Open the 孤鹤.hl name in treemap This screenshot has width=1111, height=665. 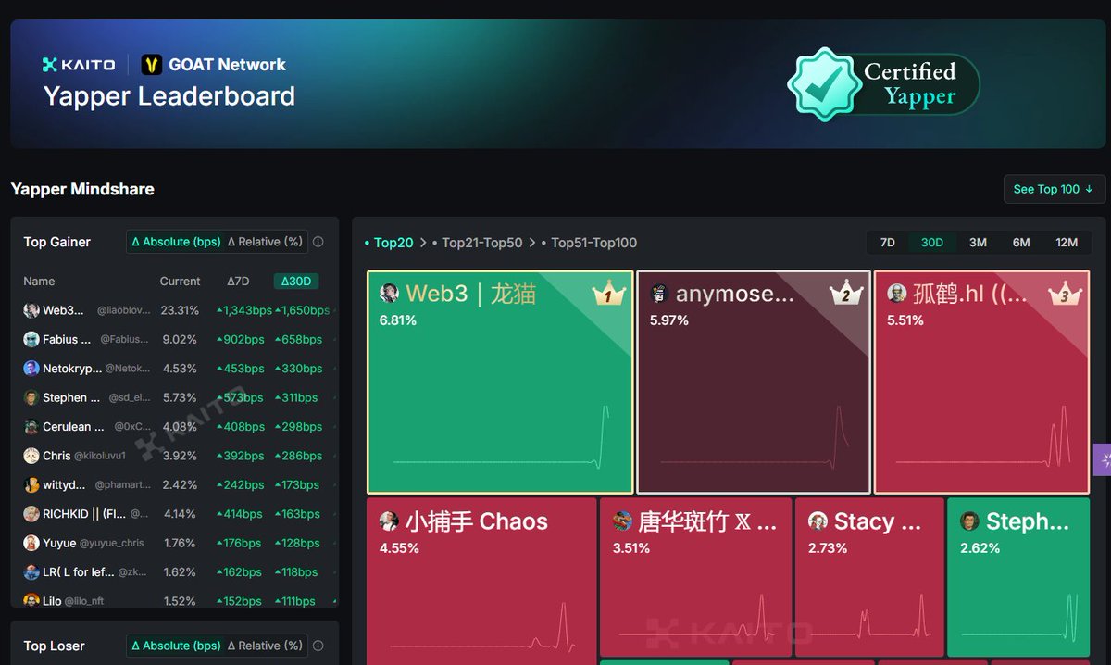coord(970,294)
